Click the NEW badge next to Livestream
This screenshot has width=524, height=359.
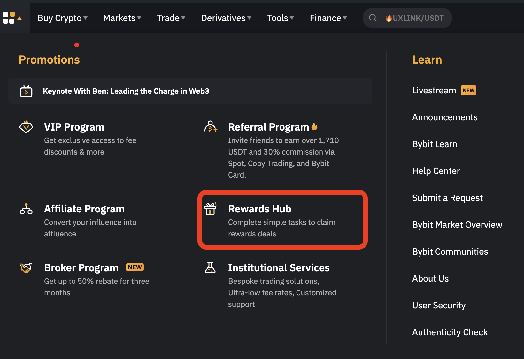pyautogui.click(x=468, y=90)
